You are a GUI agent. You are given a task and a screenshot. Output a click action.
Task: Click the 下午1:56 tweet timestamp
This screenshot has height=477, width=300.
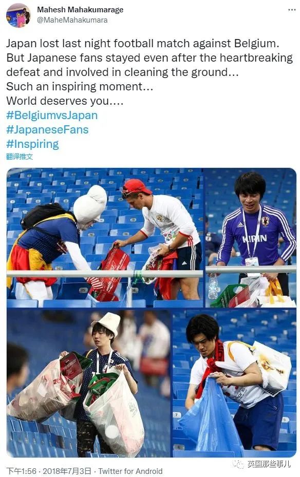tap(21, 471)
